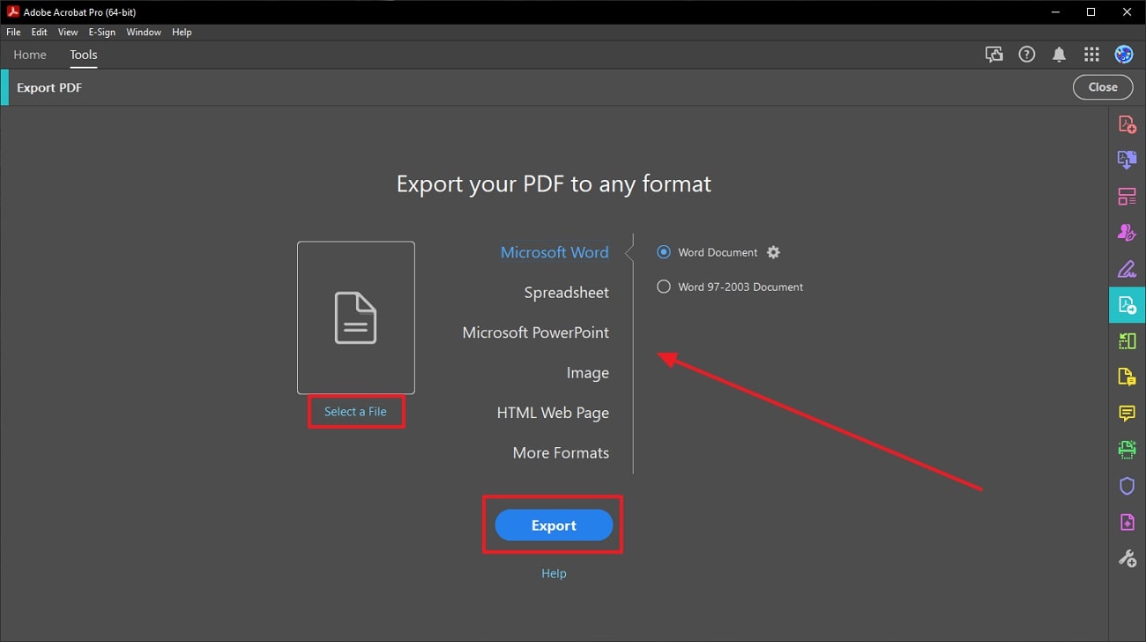Open the Help menu in menu bar
Image resolution: width=1146 pixels, height=642 pixels.
pyautogui.click(x=182, y=32)
